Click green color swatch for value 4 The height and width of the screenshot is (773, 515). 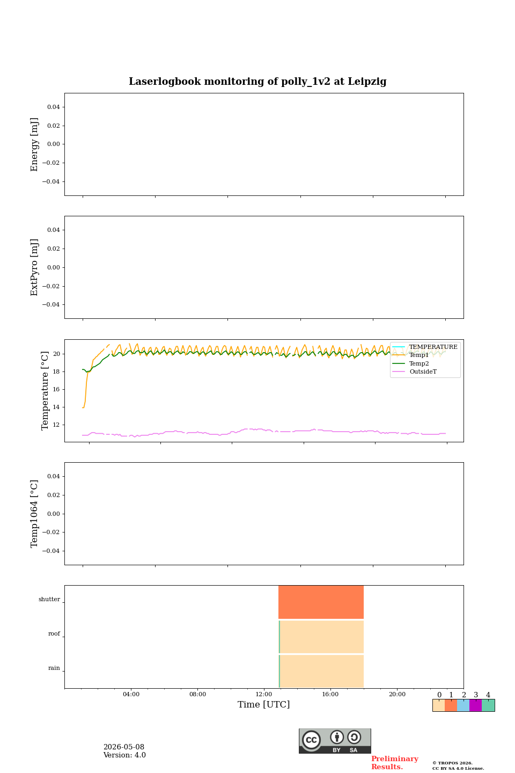click(x=488, y=705)
